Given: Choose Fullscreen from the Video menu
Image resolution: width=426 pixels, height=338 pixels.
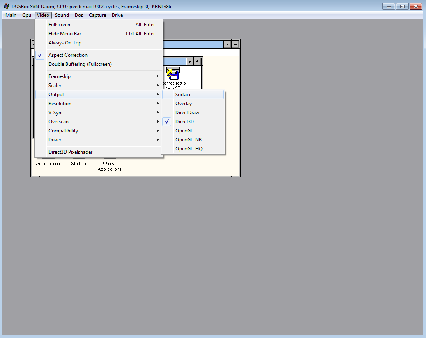Looking at the screenshot, I should pyautogui.click(x=59, y=25).
